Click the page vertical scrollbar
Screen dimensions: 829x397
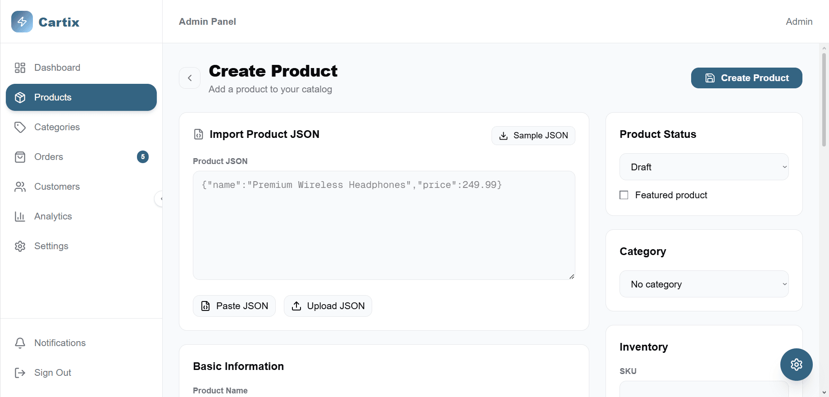coord(824,99)
